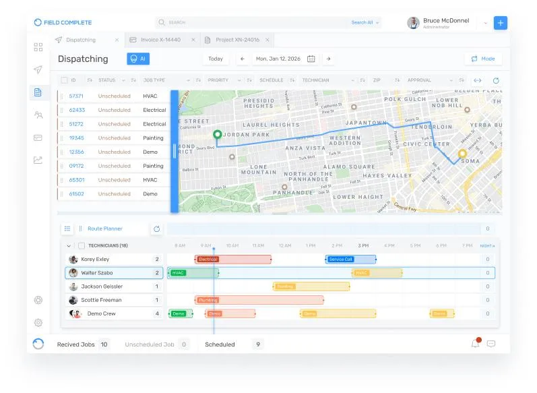The image size is (537, 393).
Task: Open the notifications bell
Action: pyautogui.click(x=476, y=343)
